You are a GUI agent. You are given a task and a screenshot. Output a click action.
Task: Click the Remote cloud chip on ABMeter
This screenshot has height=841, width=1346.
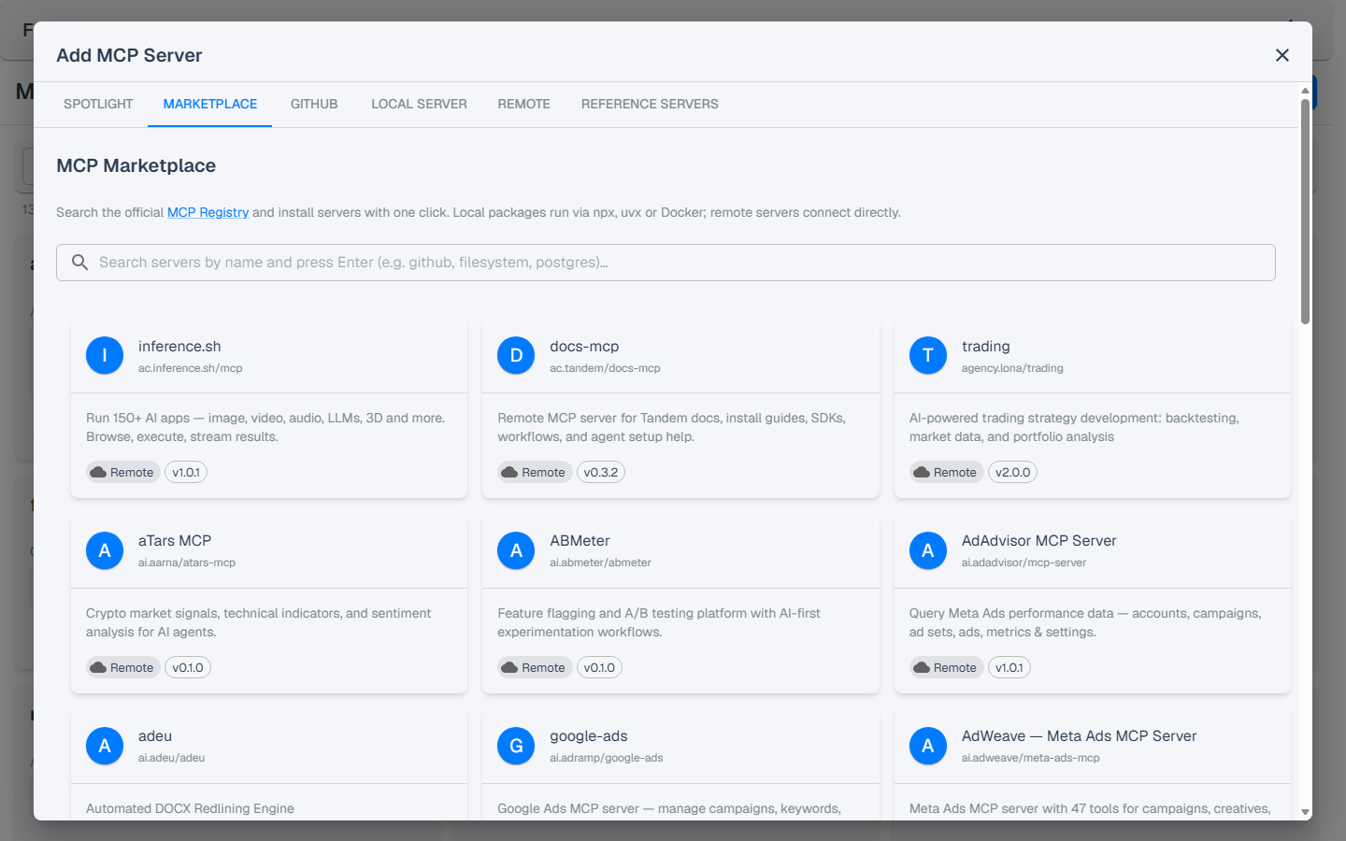click(x=534, y=667)
